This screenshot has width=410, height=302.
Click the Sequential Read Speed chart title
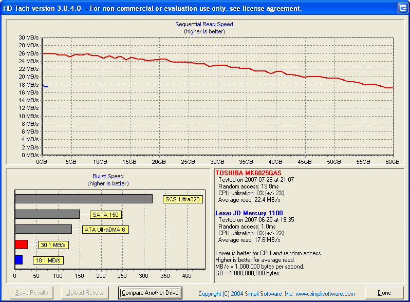204,24
